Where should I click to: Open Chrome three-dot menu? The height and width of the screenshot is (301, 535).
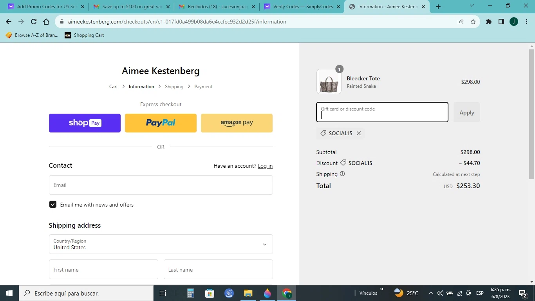point(526,22)
